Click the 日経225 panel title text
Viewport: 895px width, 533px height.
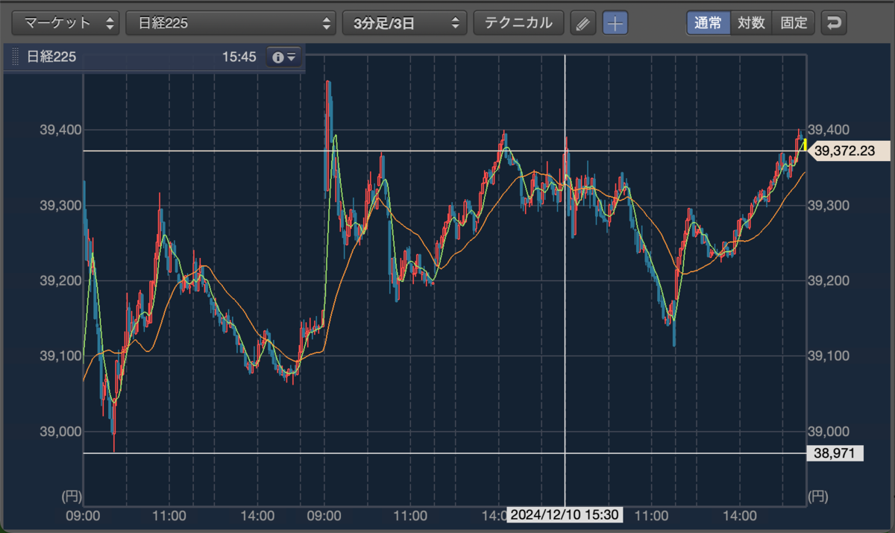pyautogui.click(x=51, y=57)
